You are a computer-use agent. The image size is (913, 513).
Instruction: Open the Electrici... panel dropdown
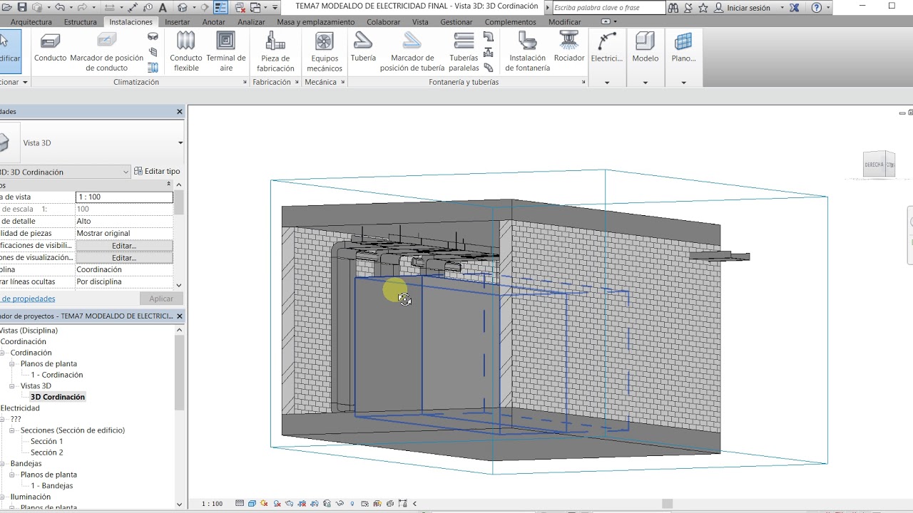tap(607, 83)
